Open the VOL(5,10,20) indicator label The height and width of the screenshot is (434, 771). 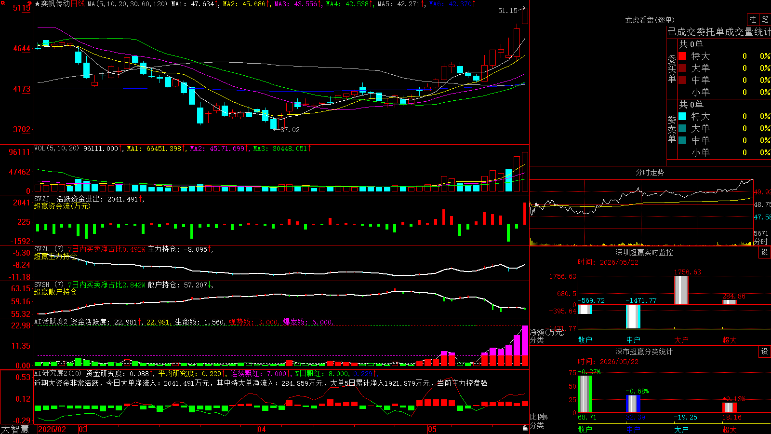click(x=57, y=149)
